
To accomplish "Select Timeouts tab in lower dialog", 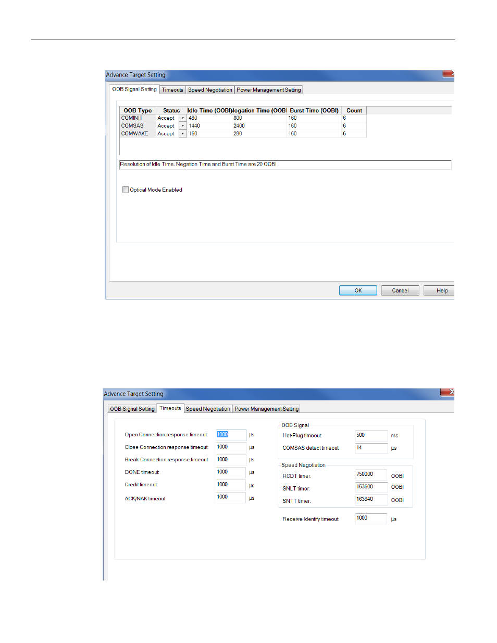I will click(170, 408).
